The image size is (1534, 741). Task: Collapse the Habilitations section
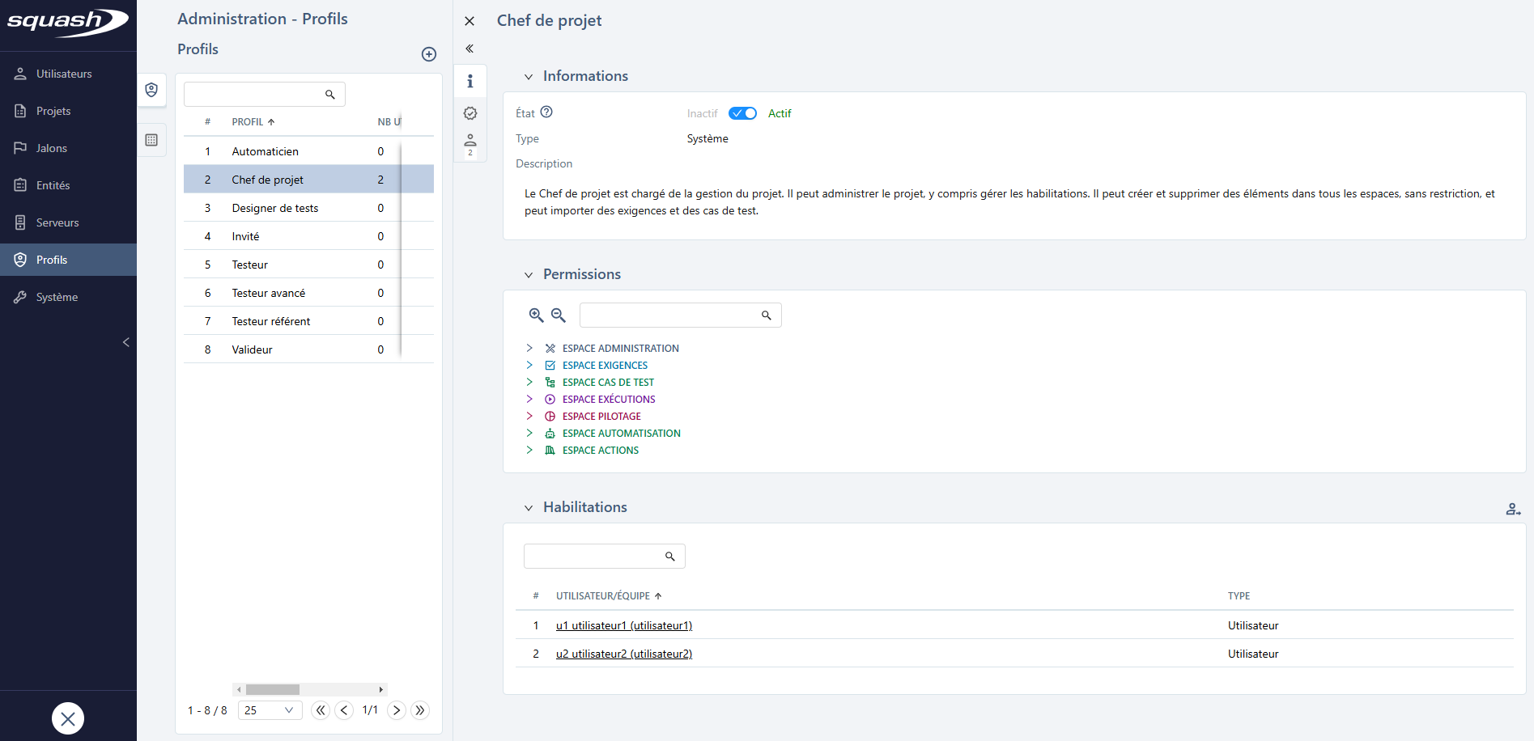pos(529,508)
